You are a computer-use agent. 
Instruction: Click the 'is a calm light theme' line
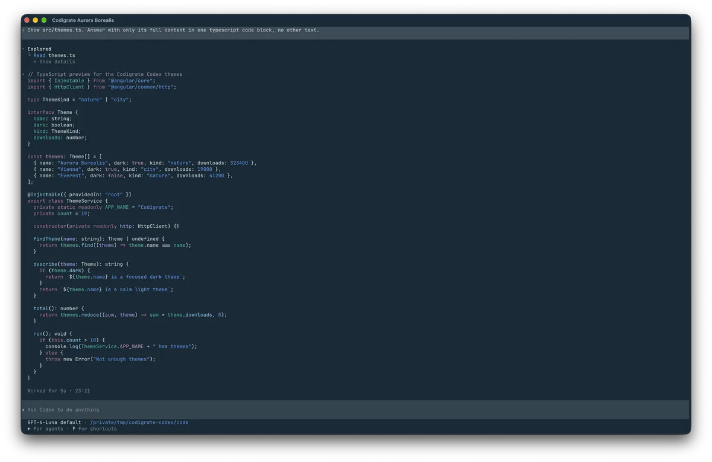106,289
